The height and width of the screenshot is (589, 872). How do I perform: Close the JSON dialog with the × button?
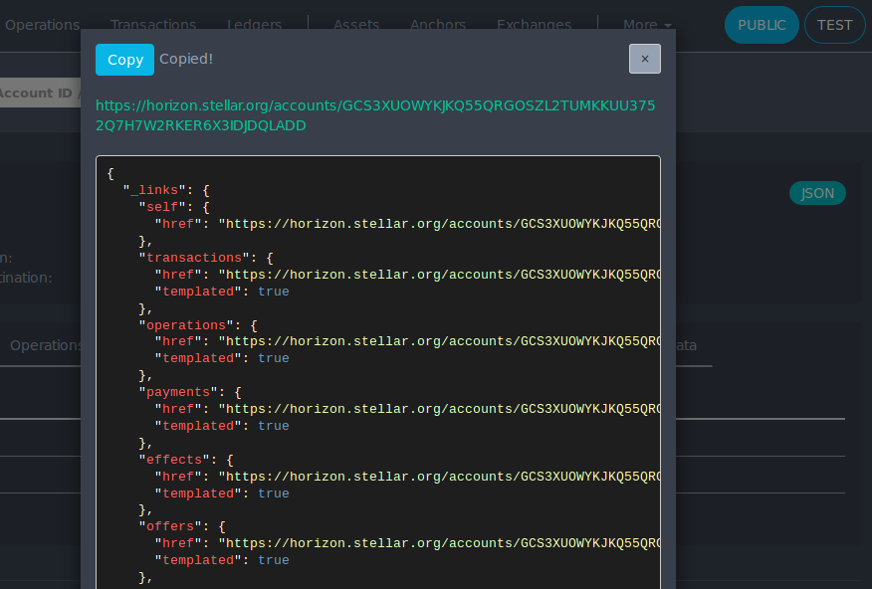click(645, 59)
